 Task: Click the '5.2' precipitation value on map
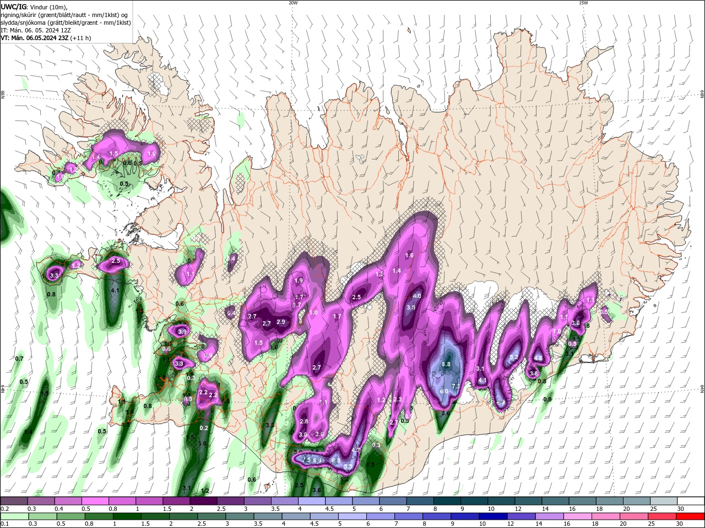514,358
